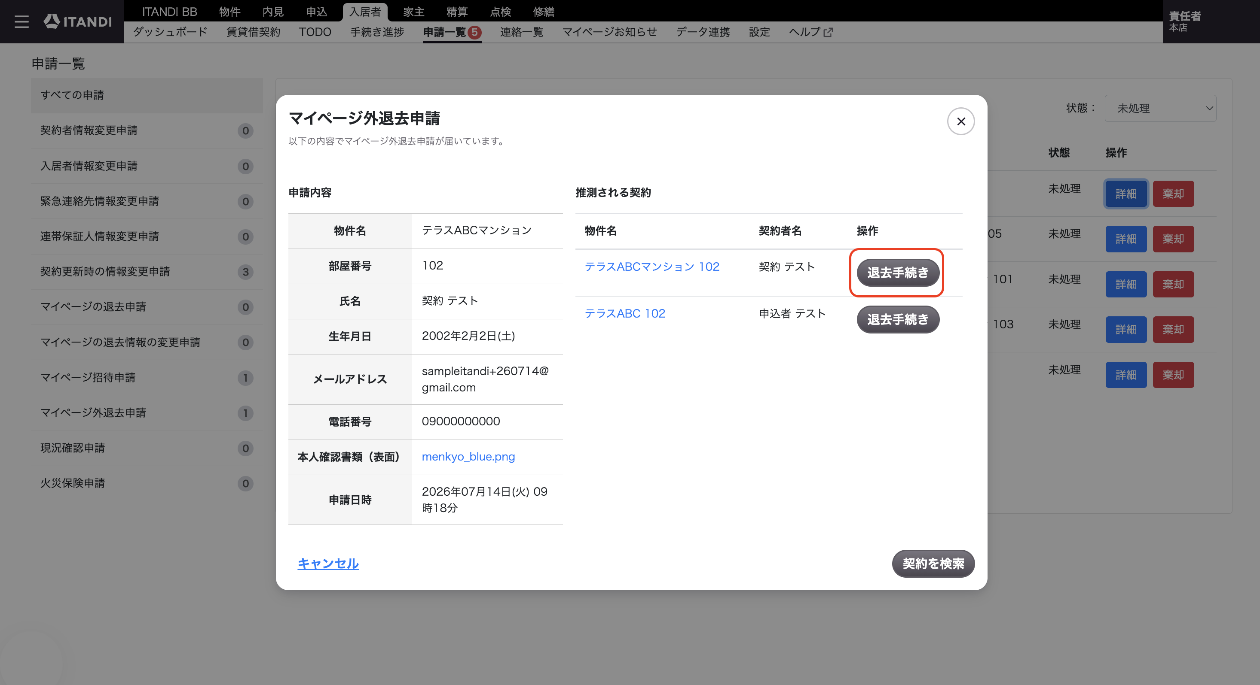Viewport: 1260px width, 685px height.
Task: Click 棄却 in the row ending 05
Action: pos(1174,239)
